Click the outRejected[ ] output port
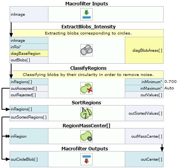192x168 pixels. (x=29, y=95)
